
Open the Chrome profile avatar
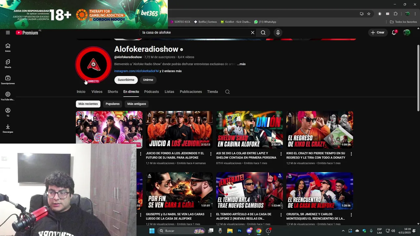click(x=407, y=14)
